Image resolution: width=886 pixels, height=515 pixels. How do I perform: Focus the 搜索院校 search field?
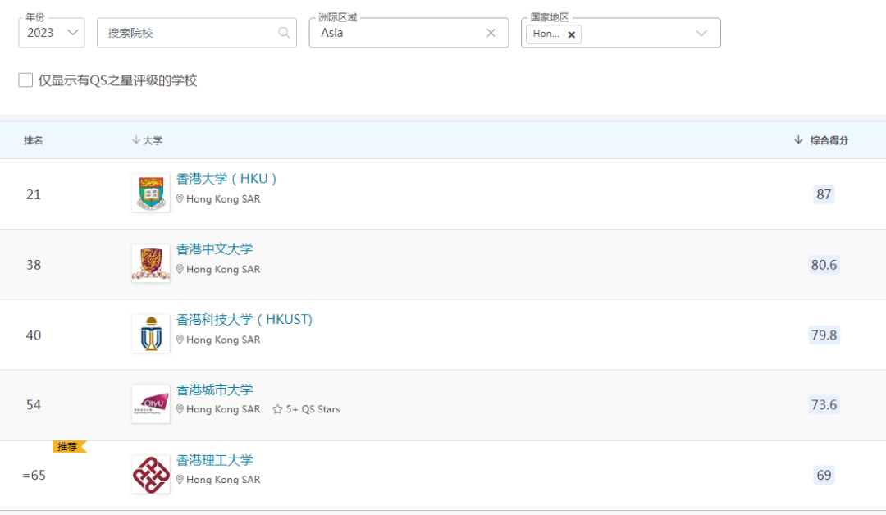(197, 33)
